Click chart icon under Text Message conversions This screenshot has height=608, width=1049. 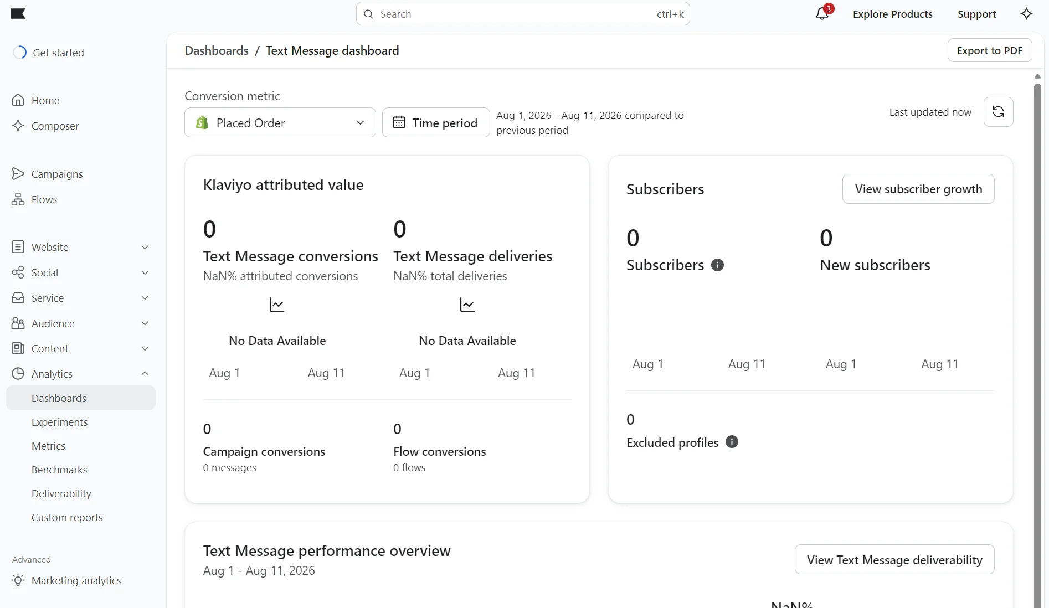pyautogui.click(x=277, y=305)
